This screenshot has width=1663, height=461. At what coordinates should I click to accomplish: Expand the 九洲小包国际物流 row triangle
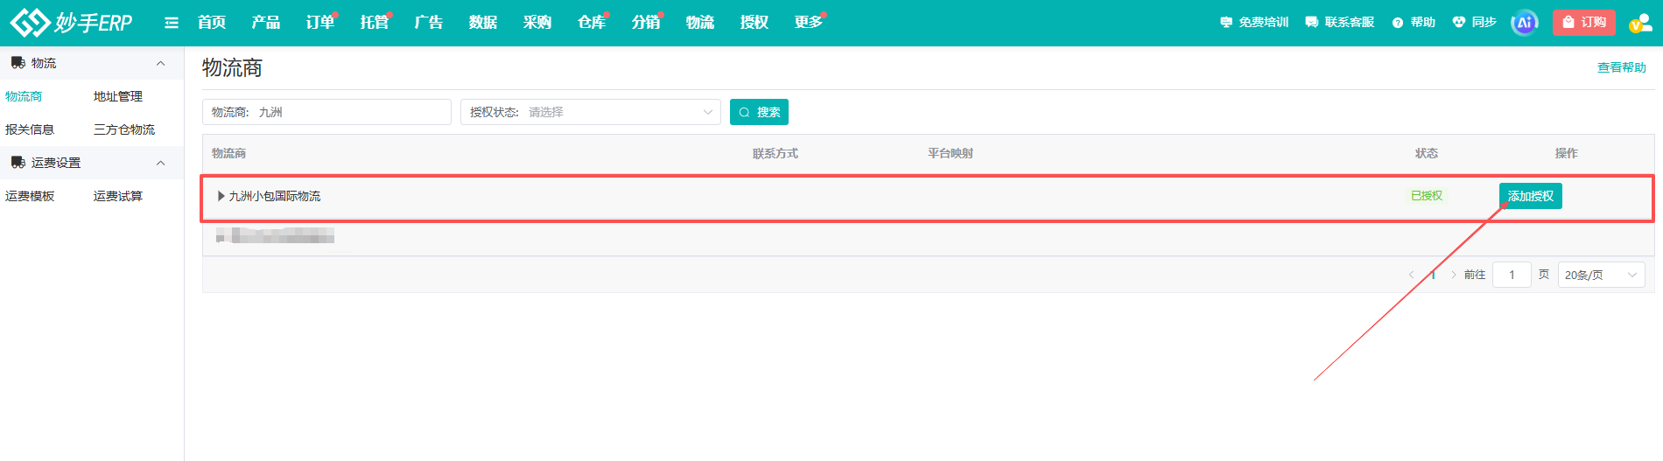221,196
